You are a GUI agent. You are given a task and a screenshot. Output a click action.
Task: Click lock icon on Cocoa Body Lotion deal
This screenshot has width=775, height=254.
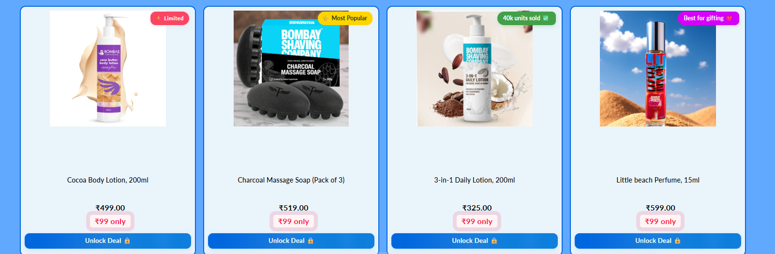pyautogui.click(x=127, y=240)
